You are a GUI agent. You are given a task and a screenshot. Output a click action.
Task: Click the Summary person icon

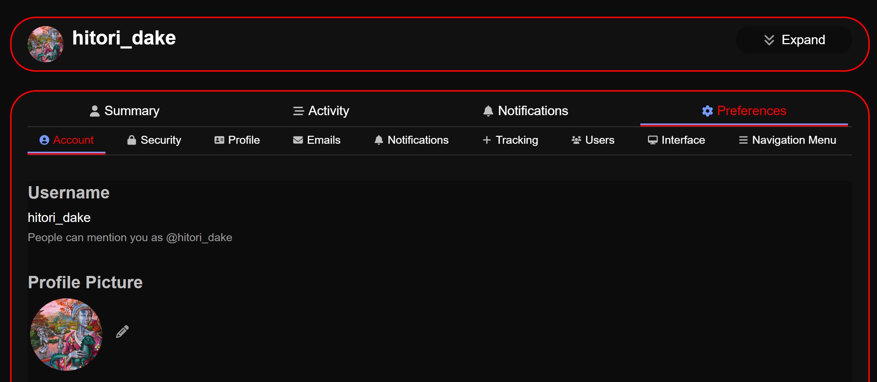coord(95,111)
